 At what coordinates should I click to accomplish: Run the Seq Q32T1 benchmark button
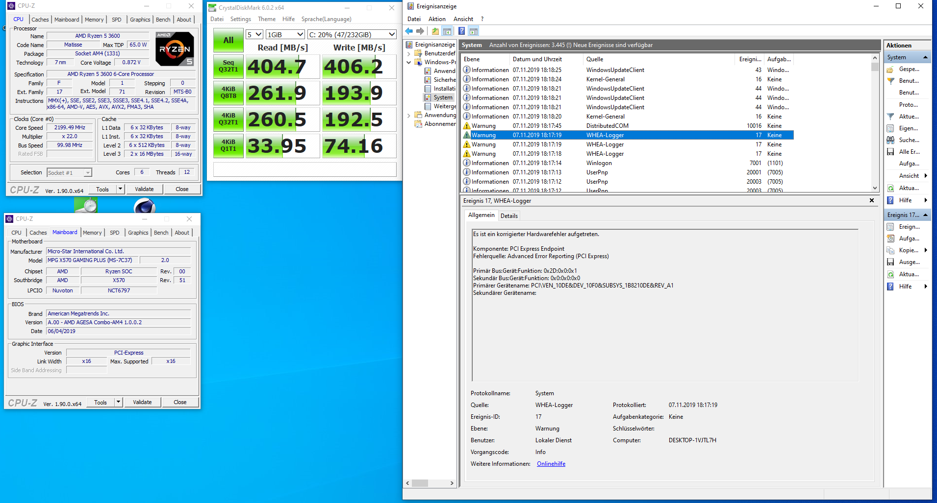coord(228,66)
